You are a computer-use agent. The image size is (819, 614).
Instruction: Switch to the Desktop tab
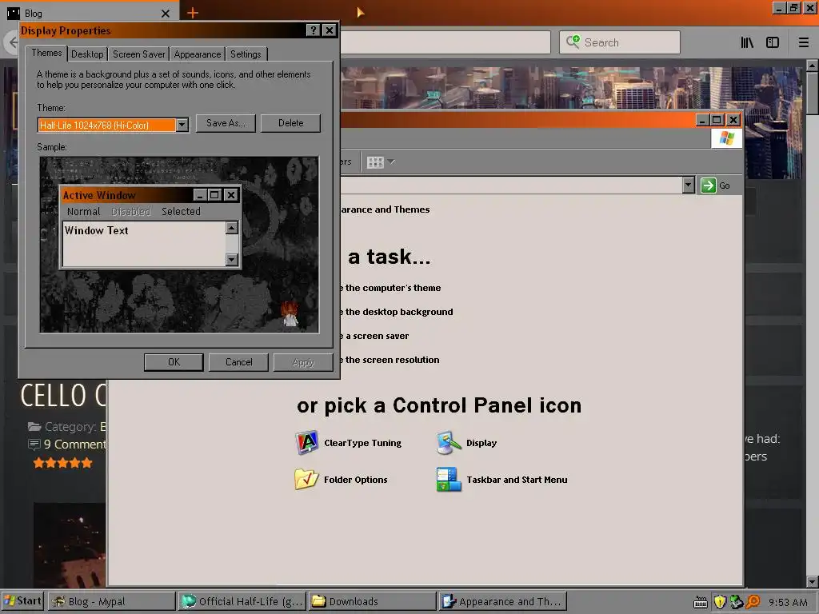87,54
